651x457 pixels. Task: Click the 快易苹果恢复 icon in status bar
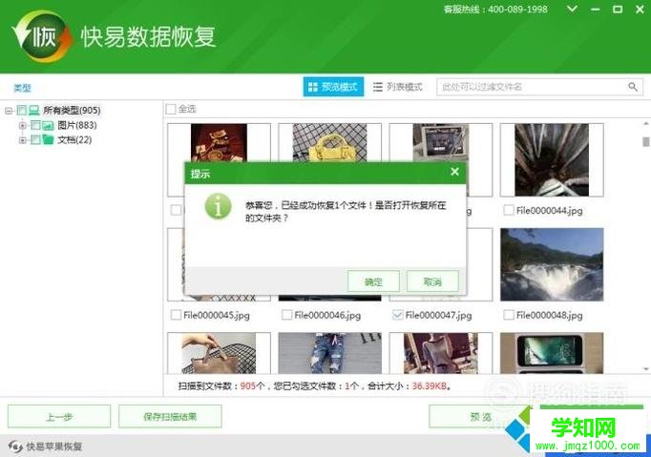15,447
